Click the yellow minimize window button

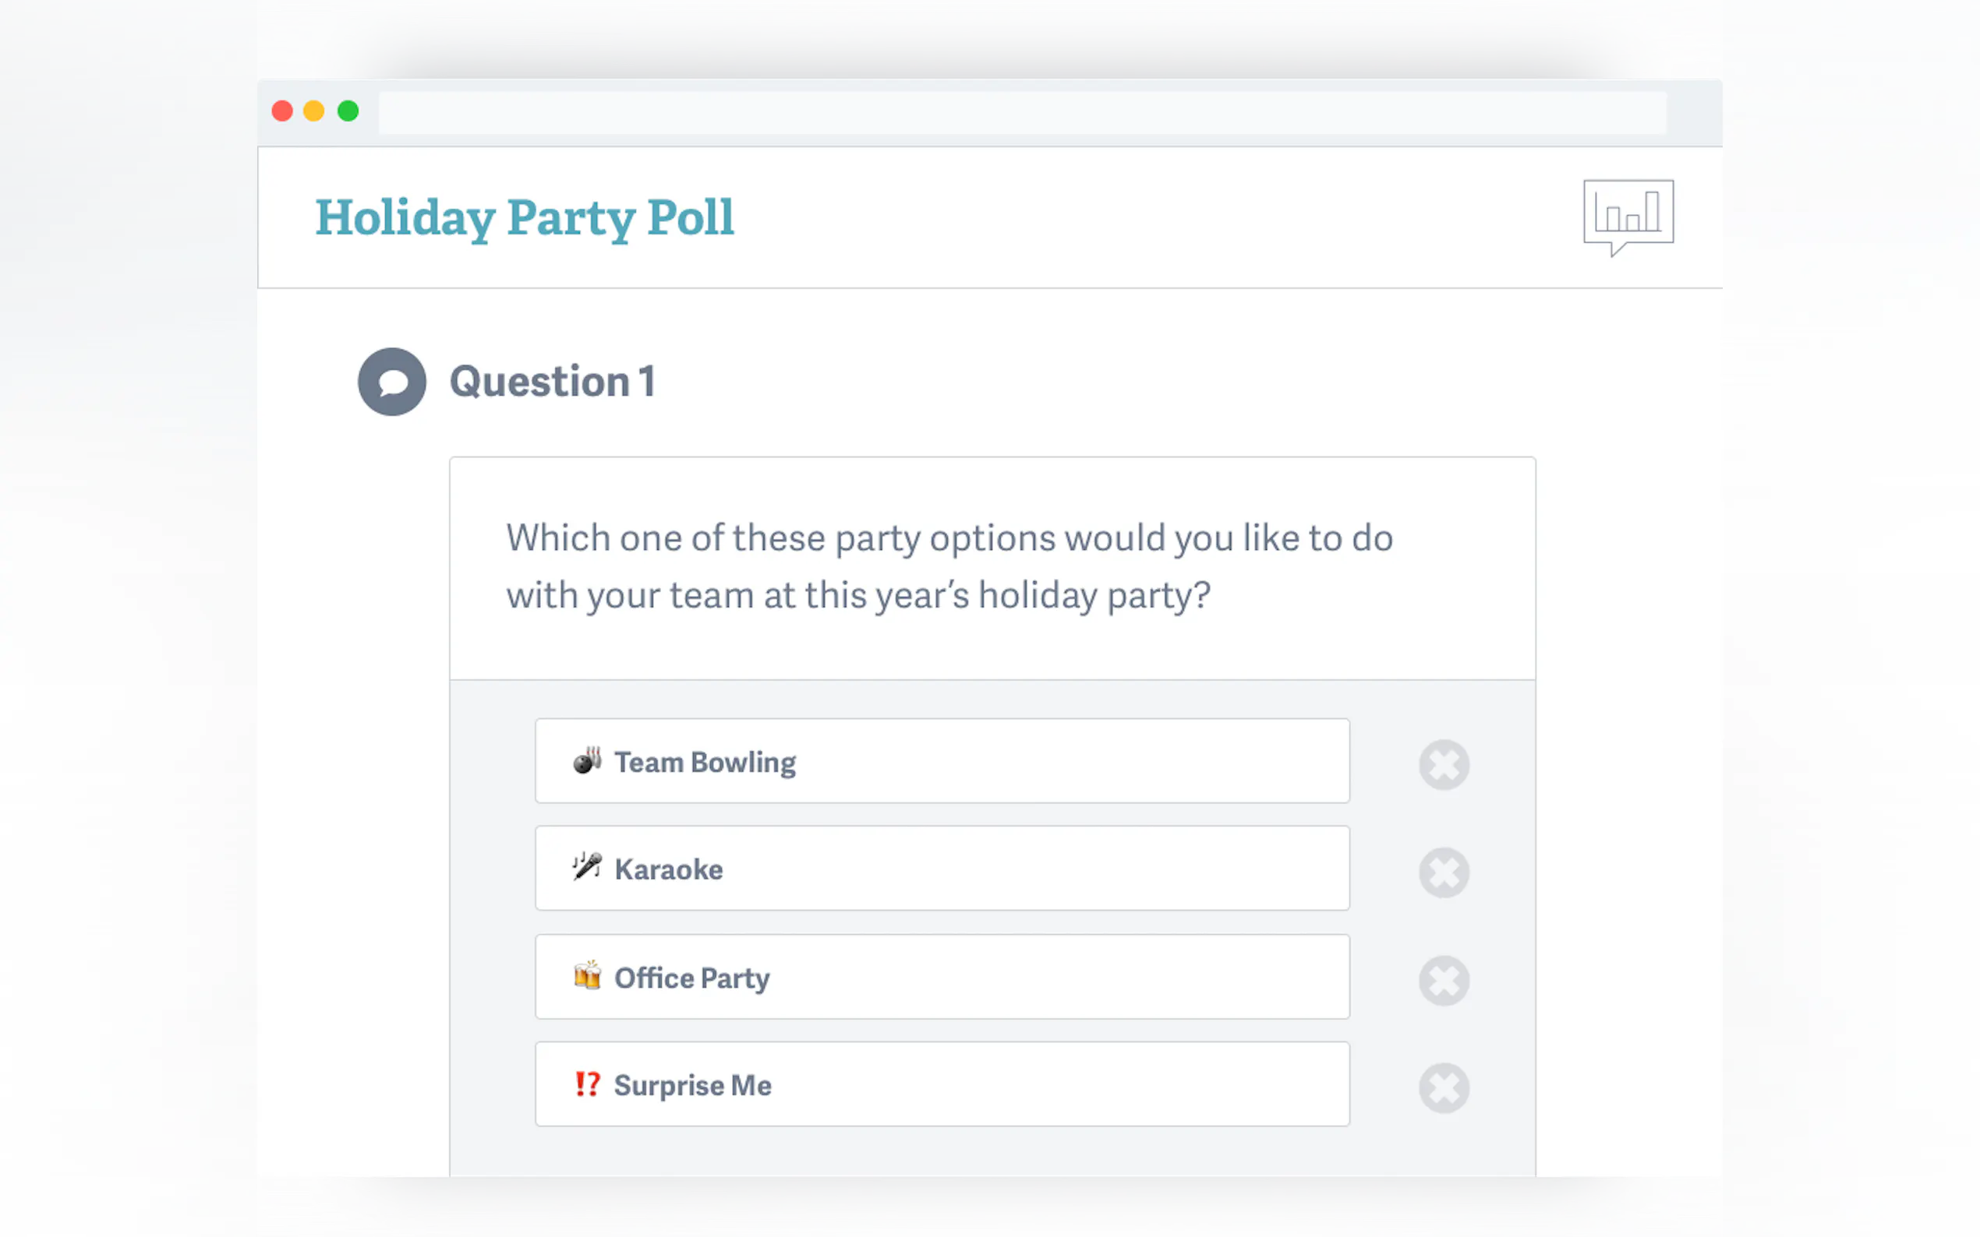314,111
